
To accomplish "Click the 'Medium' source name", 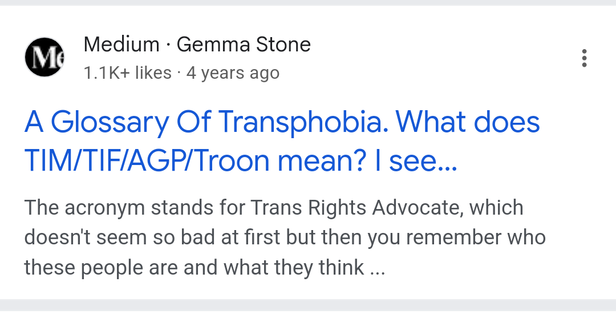I will pos(121,44).
